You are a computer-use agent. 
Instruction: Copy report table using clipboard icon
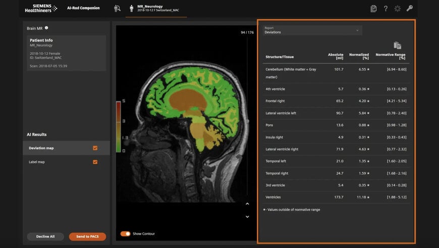coord(397,45)
